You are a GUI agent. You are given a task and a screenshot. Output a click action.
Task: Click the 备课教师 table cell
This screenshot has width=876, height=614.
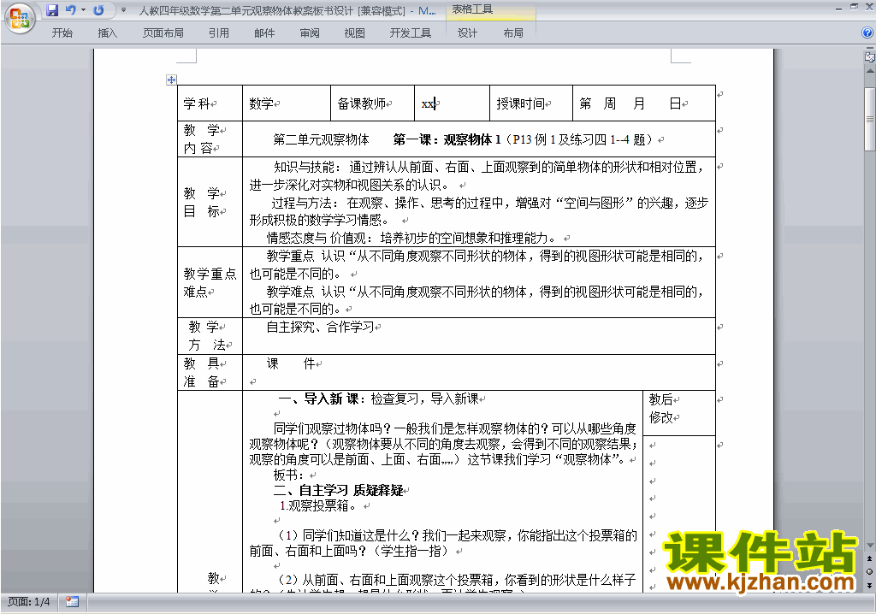pos(373,103)
